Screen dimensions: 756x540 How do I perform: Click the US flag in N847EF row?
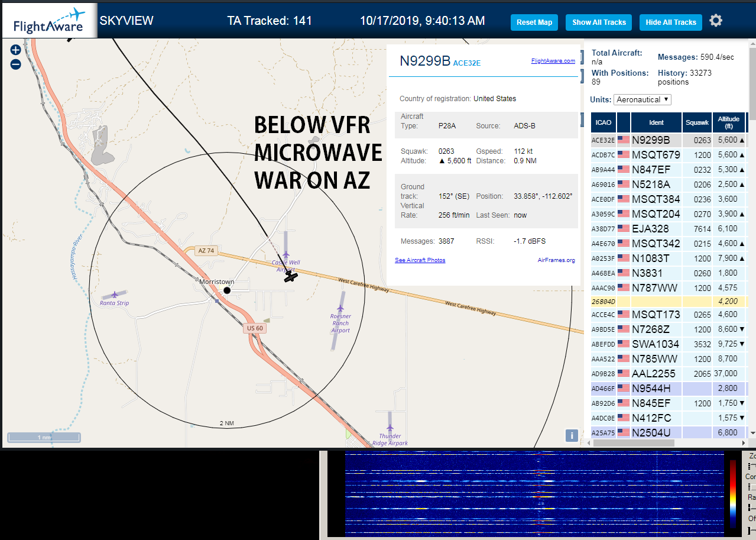pos(624,170)
